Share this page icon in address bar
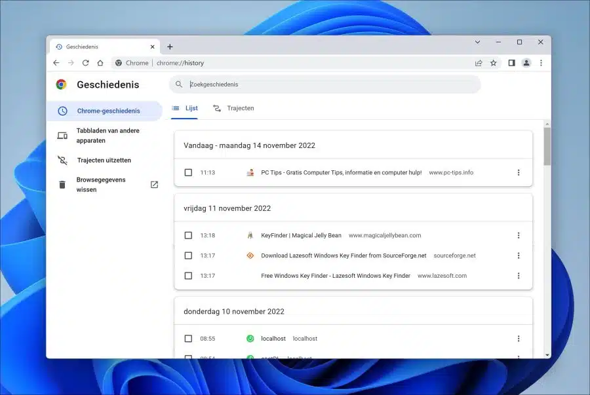The width and height of the screenshot is (590, 395). pyautogui.click(x=479, y=63)
